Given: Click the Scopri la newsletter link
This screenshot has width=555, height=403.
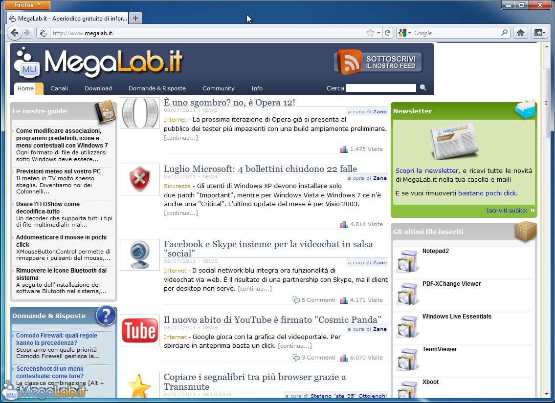Looking at the screenshot, I should [426, 170].
